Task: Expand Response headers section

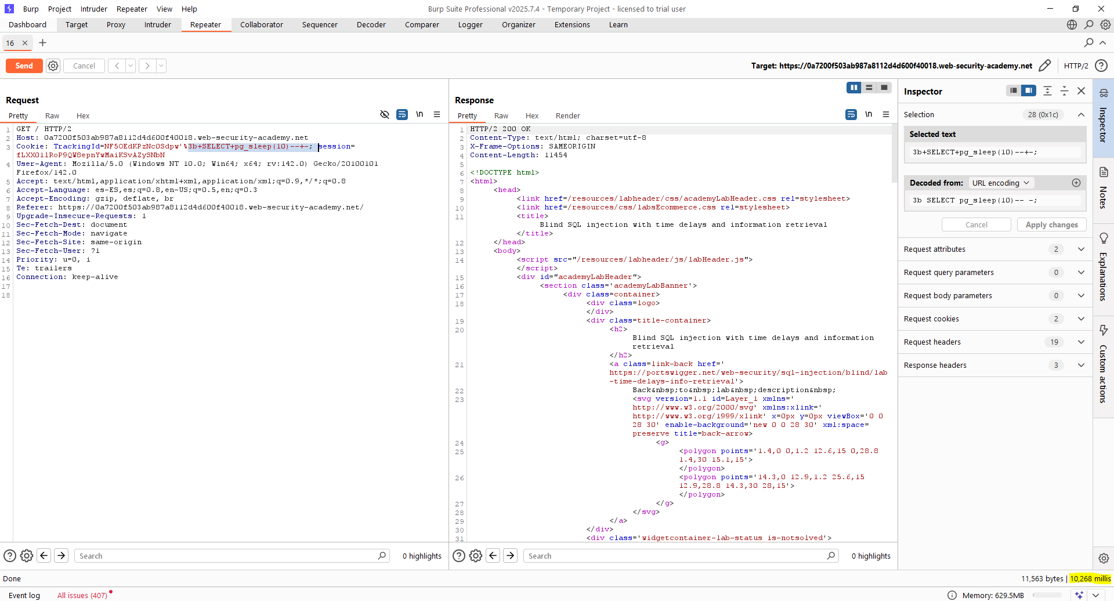Action: click(x=1081, y=365)
